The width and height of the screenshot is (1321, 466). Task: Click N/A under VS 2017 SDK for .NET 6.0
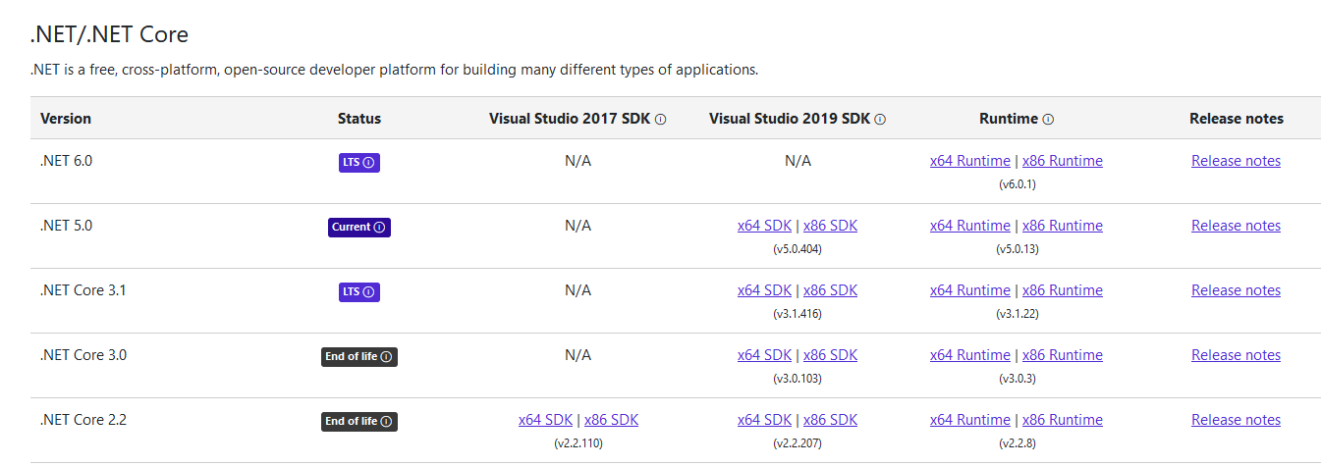[x=578, y=161]
